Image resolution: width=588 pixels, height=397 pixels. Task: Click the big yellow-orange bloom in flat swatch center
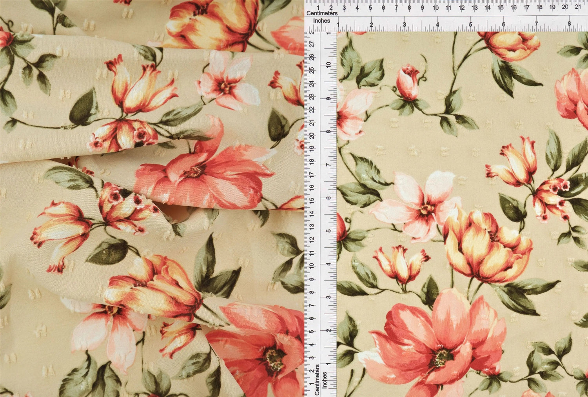click(486, 245)
